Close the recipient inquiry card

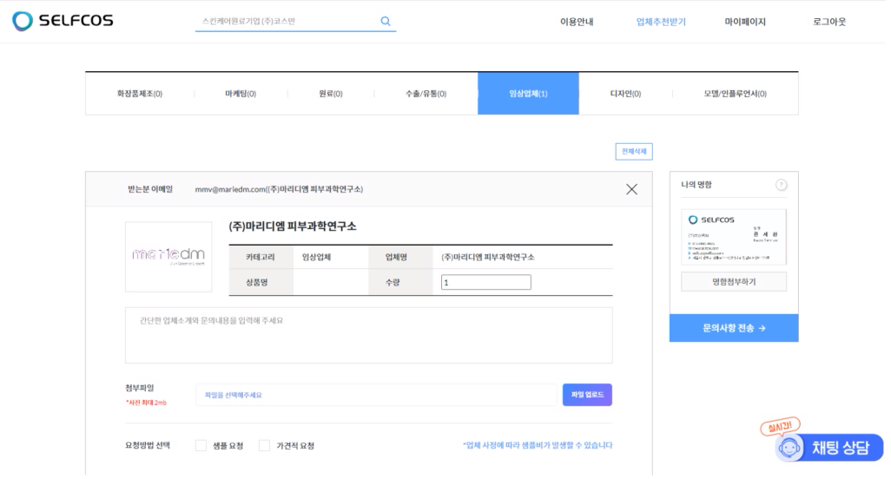point(631,189)
